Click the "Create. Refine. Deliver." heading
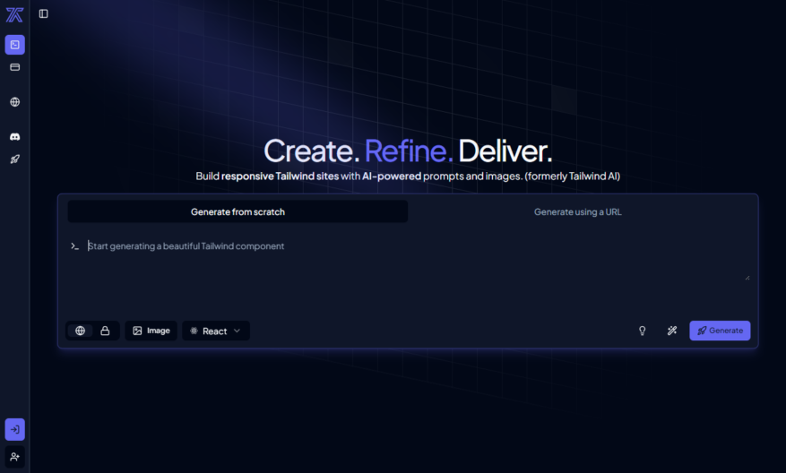786x473 pixels. click(x=408, y=150)
